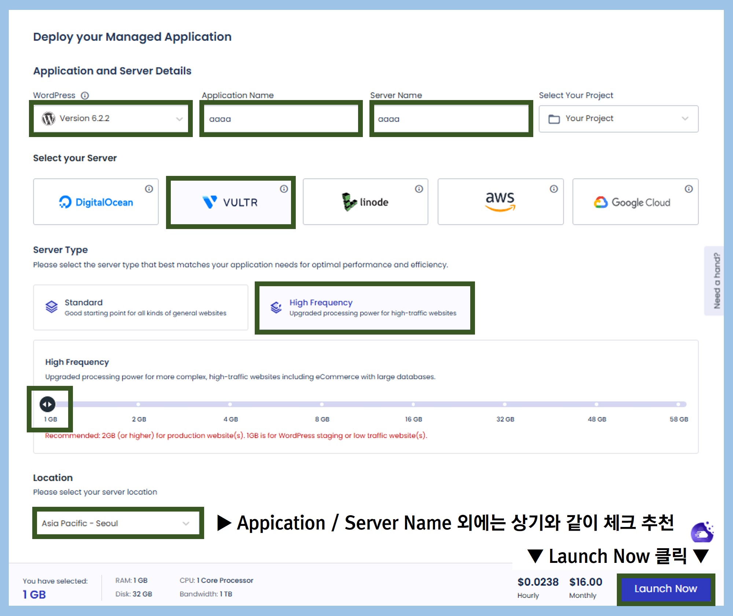Click the High Frequency layers icon

tap(276, 307)
